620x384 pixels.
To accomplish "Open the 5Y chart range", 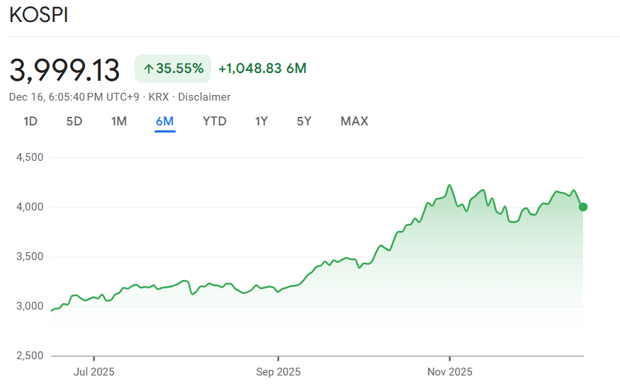I will [304, 121].
